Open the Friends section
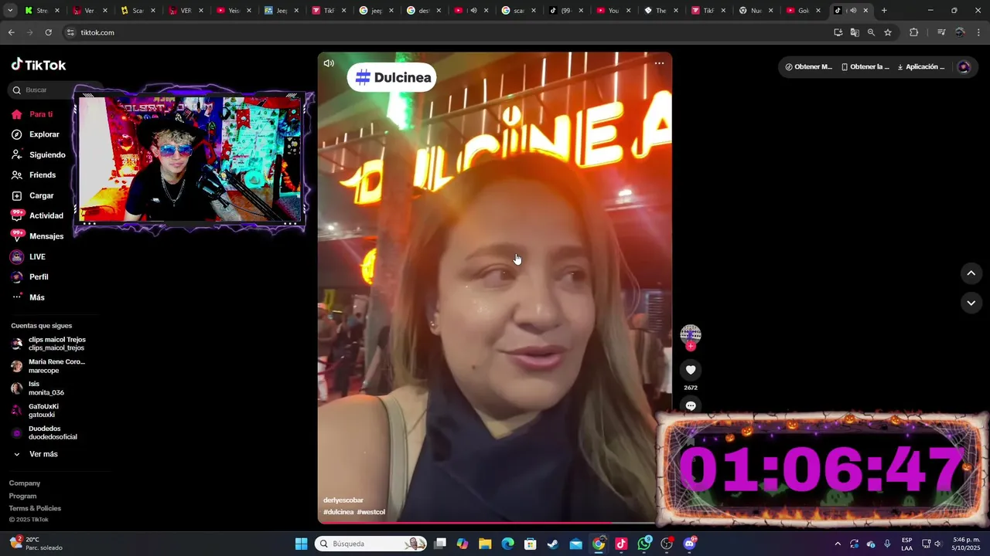Image resolution: width=990 pixels, height=556 pixels. pos(42,175)
